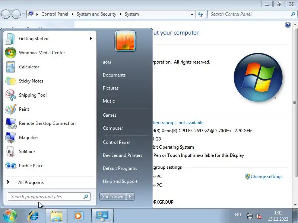Launch the Magnifier icon
This screenshot has width=298, height=223.
[x=10, y=138]
